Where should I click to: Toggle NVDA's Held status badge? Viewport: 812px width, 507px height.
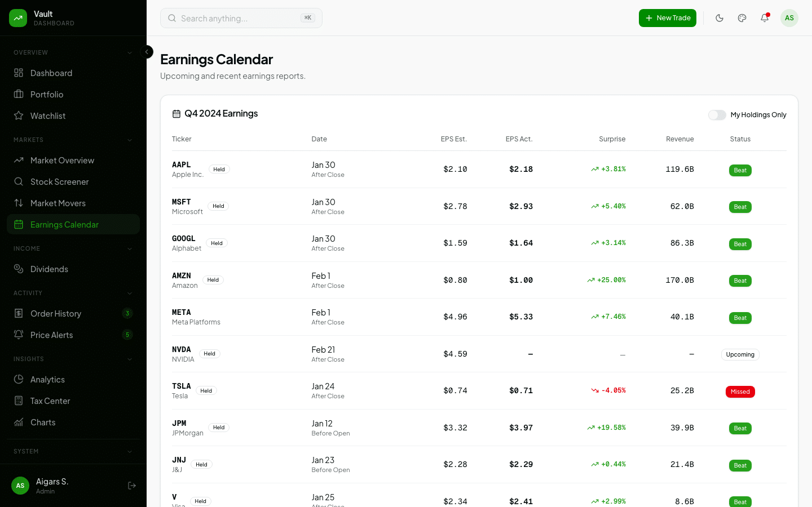(209, 353)
